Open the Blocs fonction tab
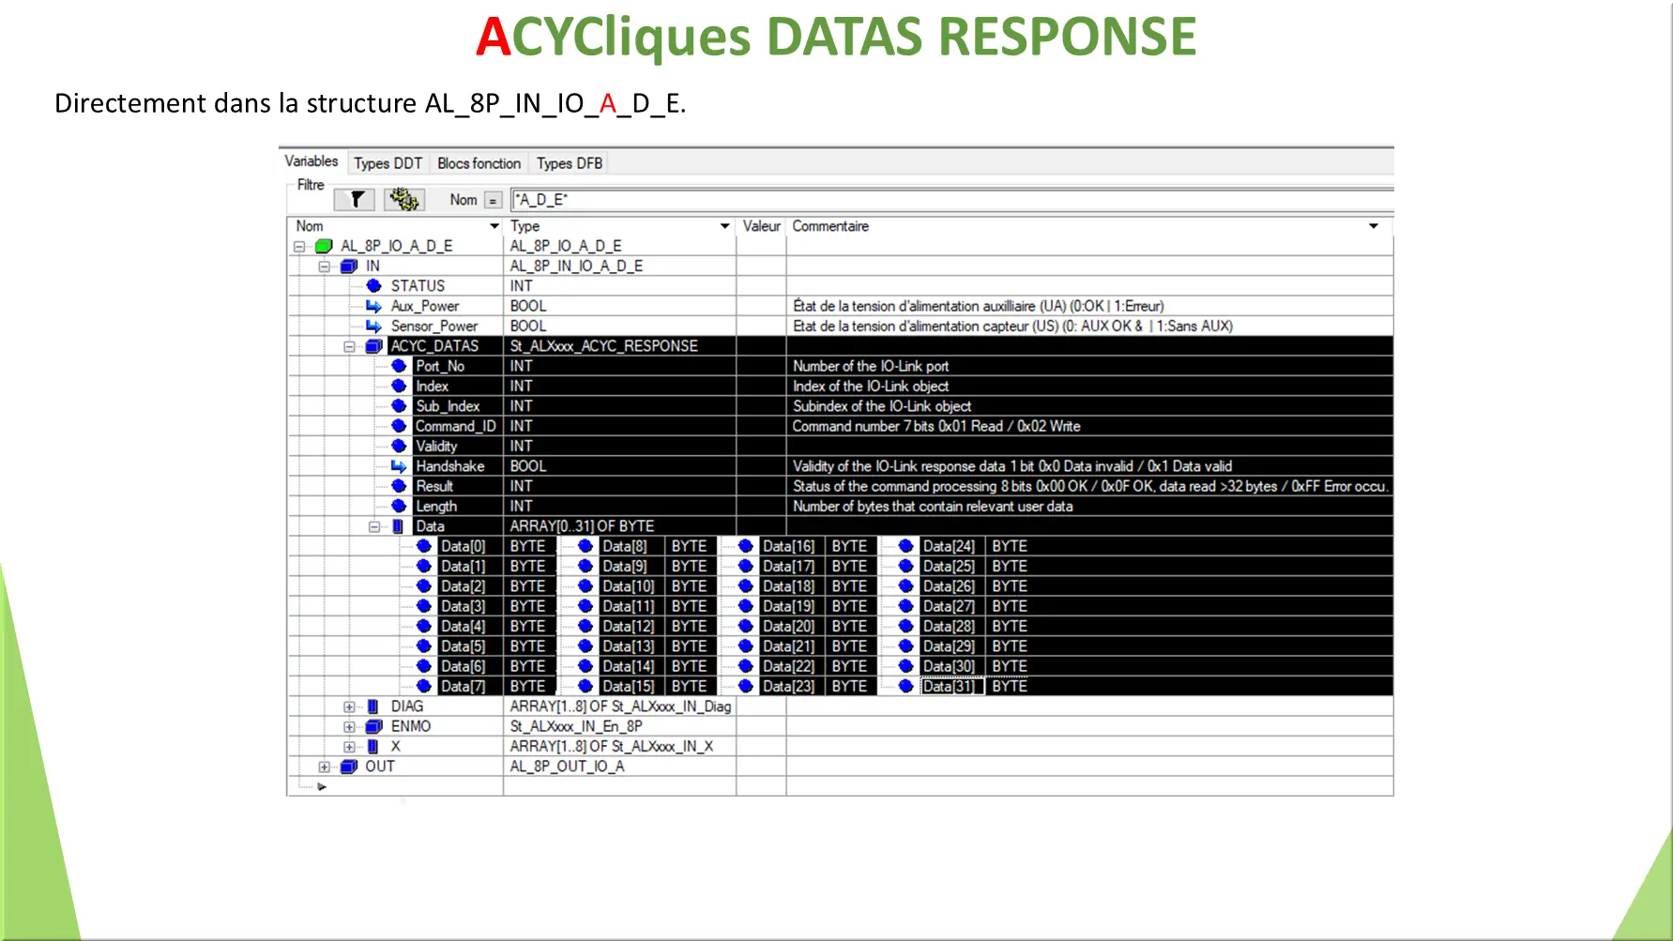 click(x=479, y=163)
